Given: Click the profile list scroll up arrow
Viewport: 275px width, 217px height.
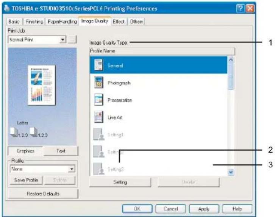Looking at the screenshot, I should 231,60.
